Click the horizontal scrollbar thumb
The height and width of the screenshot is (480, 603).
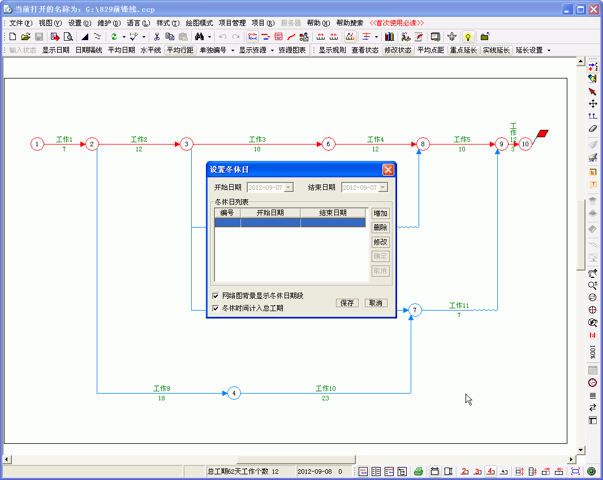point(296,459)
